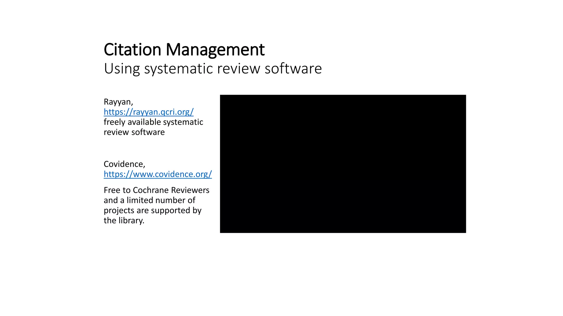
Task: Select 'Using systematic review software' subtitle
Action: pos(213,69)
